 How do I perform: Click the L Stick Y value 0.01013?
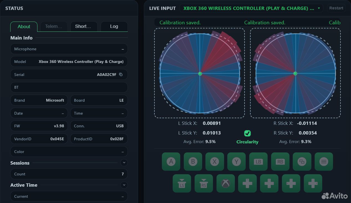[212, 133]
